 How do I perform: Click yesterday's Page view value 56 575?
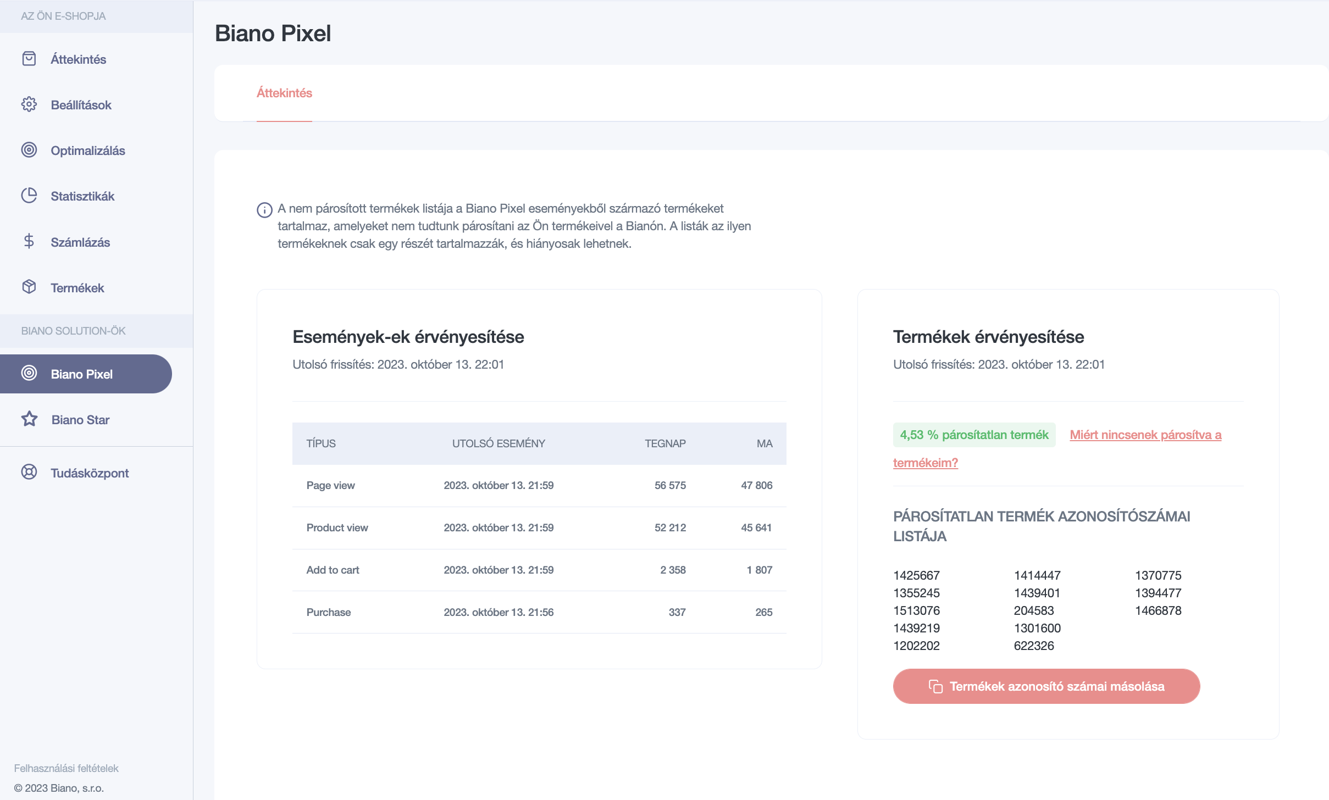[670, 485]
